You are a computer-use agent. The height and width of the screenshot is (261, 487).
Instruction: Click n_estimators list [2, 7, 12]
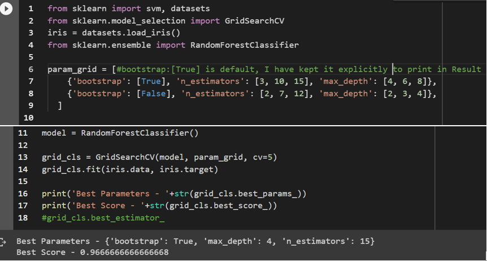[286, 94]
